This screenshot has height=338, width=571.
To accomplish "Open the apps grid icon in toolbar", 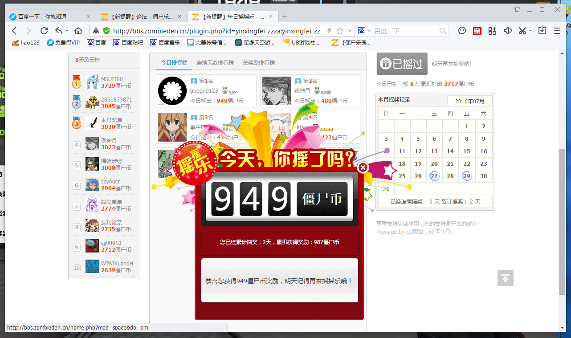I will point(492,31).
